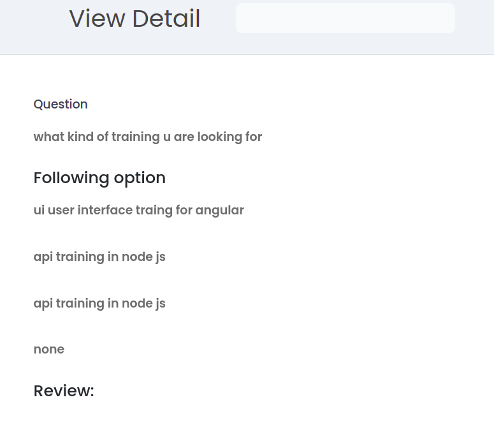Click js in the second api training option
The image size is (494, 439).
(160, 303)
